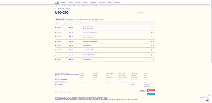Go to 'Hệ thống Quản trị' sub-navigation item
The width and height of the screenshot is (212, 103).
(66, 6)
